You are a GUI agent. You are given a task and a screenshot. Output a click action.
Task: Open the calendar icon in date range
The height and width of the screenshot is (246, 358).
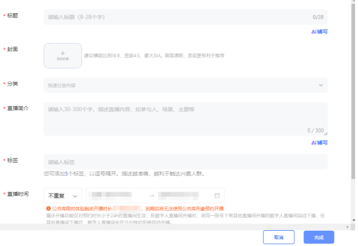pyautogui.click(x=217, y=195)
